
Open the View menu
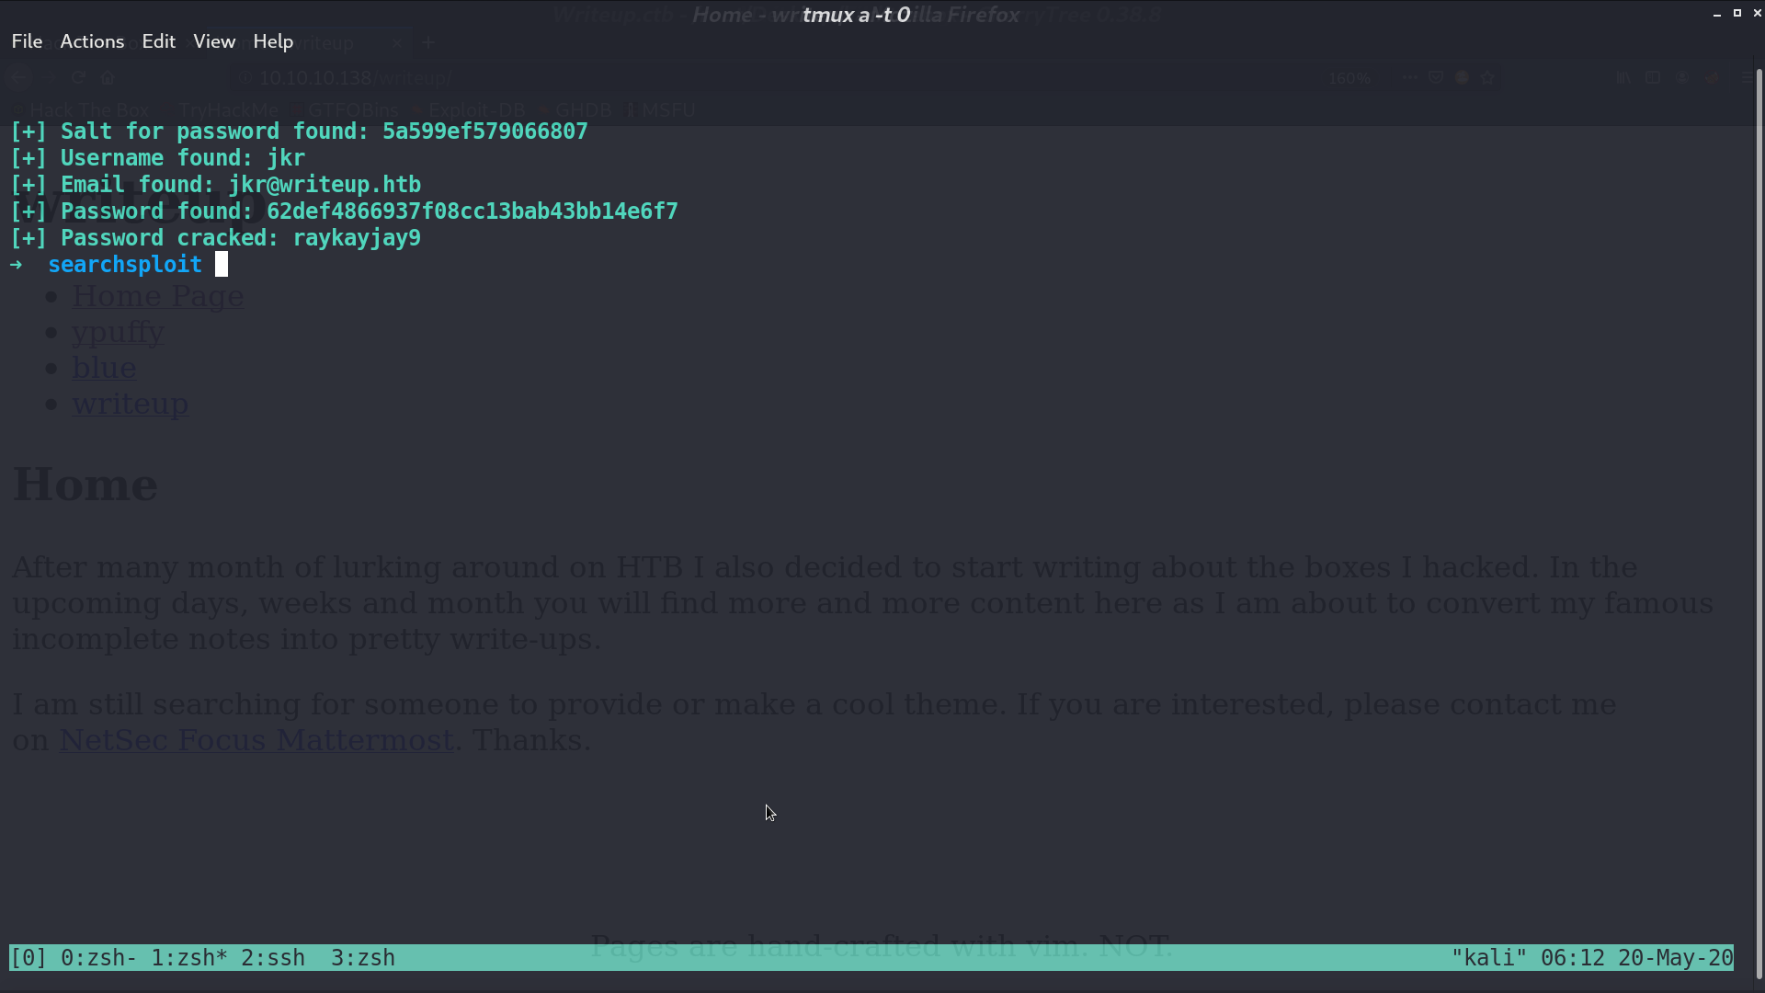tap(214, 41)
